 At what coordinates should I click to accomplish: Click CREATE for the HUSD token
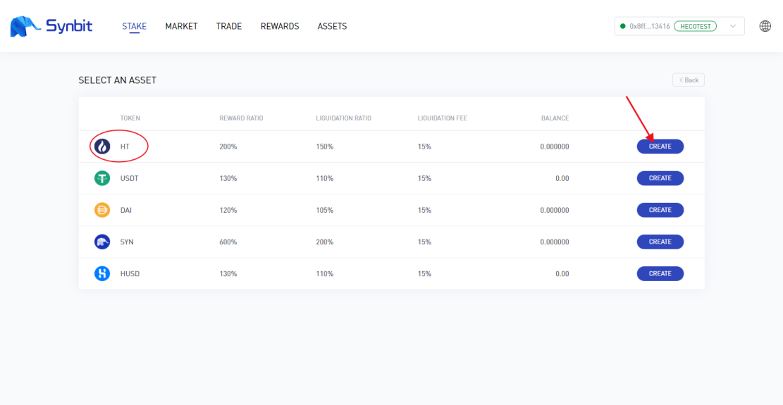coord(660,273)
